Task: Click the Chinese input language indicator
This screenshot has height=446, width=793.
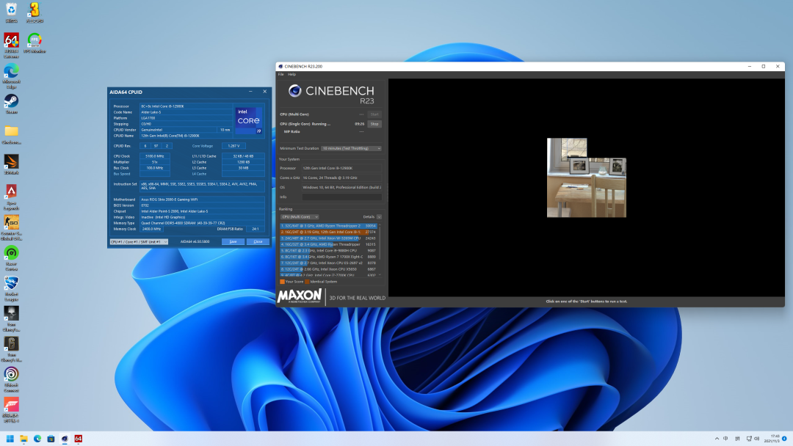Action: tap(725, 439)
